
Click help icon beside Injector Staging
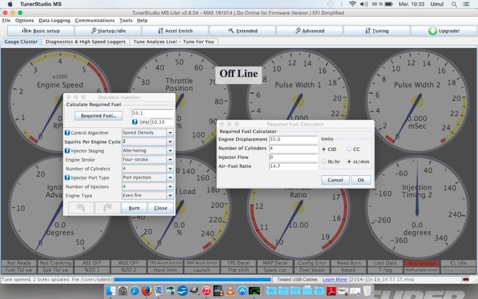(67, 151)
